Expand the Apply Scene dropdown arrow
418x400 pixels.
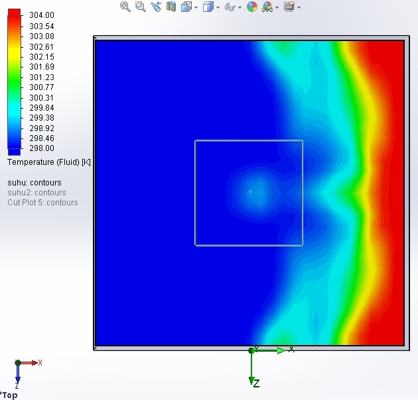(277, 7)
